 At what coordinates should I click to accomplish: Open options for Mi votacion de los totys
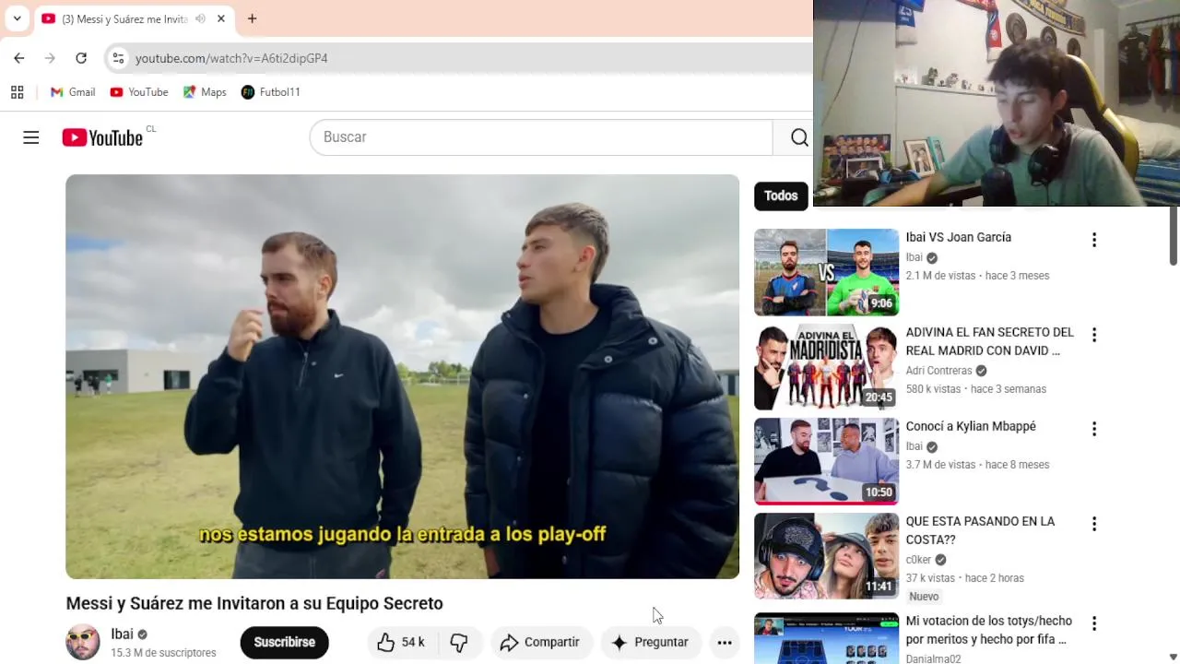[x=1094, y=623]
